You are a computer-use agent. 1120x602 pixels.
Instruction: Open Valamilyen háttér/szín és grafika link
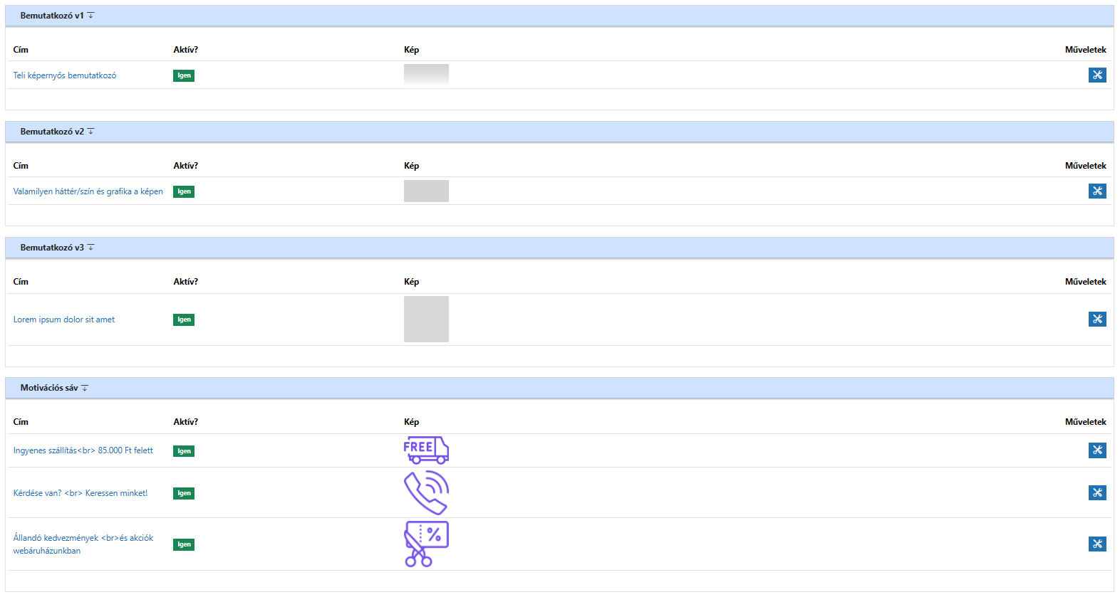[88, 191]
